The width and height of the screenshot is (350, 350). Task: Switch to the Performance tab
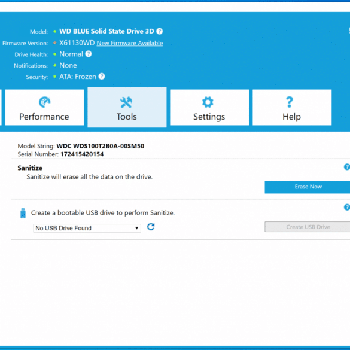44,107
